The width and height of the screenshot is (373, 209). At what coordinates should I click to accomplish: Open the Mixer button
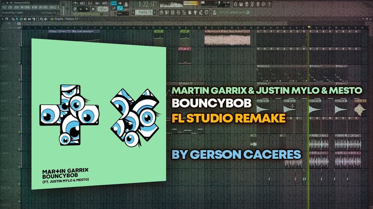click(178, 12)
